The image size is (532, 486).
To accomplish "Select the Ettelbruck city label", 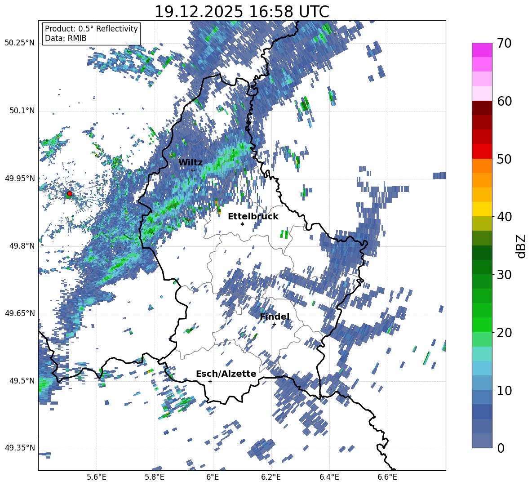I will 253,216.
